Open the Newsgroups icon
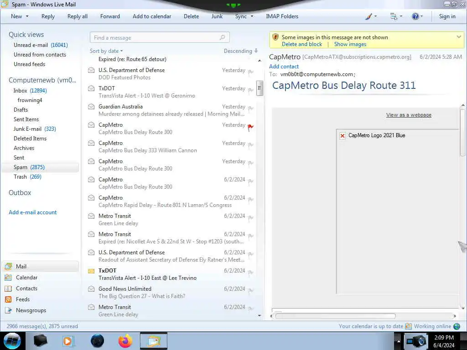467x350 pixels. 8,310
